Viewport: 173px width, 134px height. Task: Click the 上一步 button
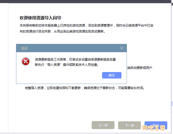point(103,125)
